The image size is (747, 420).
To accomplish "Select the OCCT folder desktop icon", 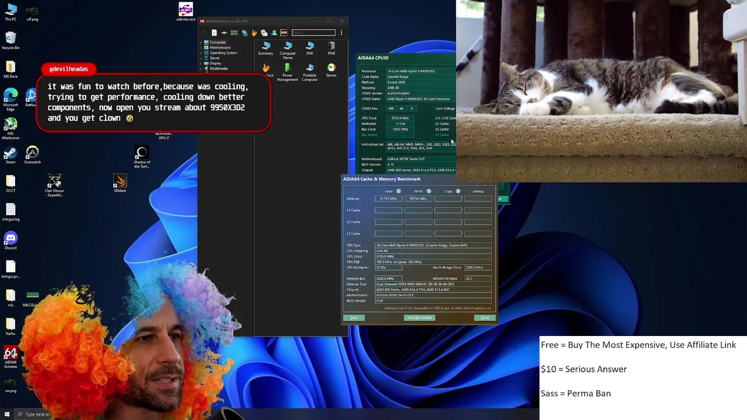I will (x=11, y=184).
